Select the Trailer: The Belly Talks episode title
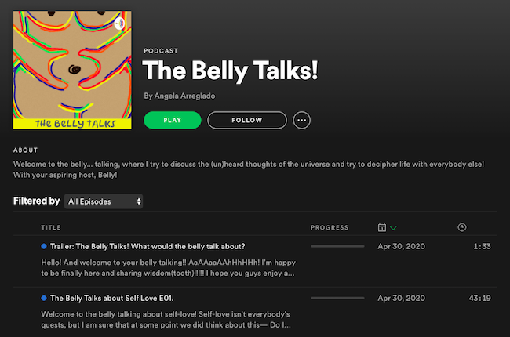The image size is (510, 337). click(x=148, y=247)
